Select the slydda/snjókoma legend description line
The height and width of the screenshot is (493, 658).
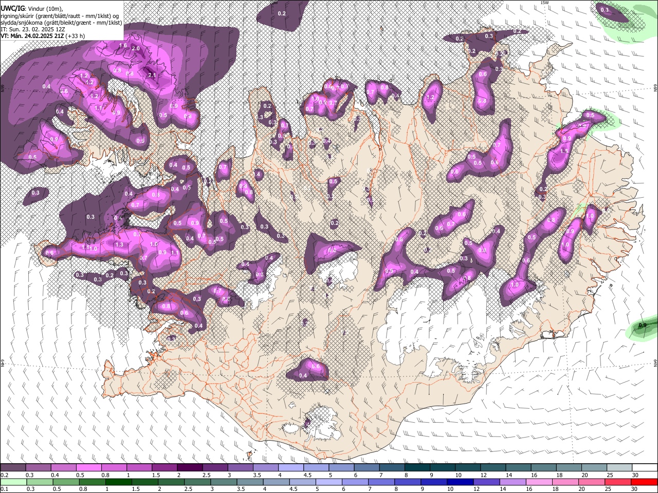click(x=61, y=22)
